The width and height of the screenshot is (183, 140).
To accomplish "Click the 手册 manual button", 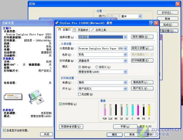I will pyautogui.click(x=125, y=126).
